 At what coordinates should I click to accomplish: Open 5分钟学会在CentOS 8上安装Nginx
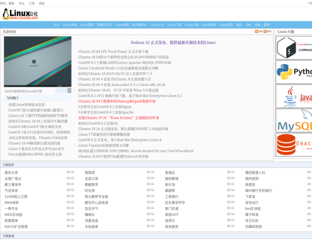point(105,107)
